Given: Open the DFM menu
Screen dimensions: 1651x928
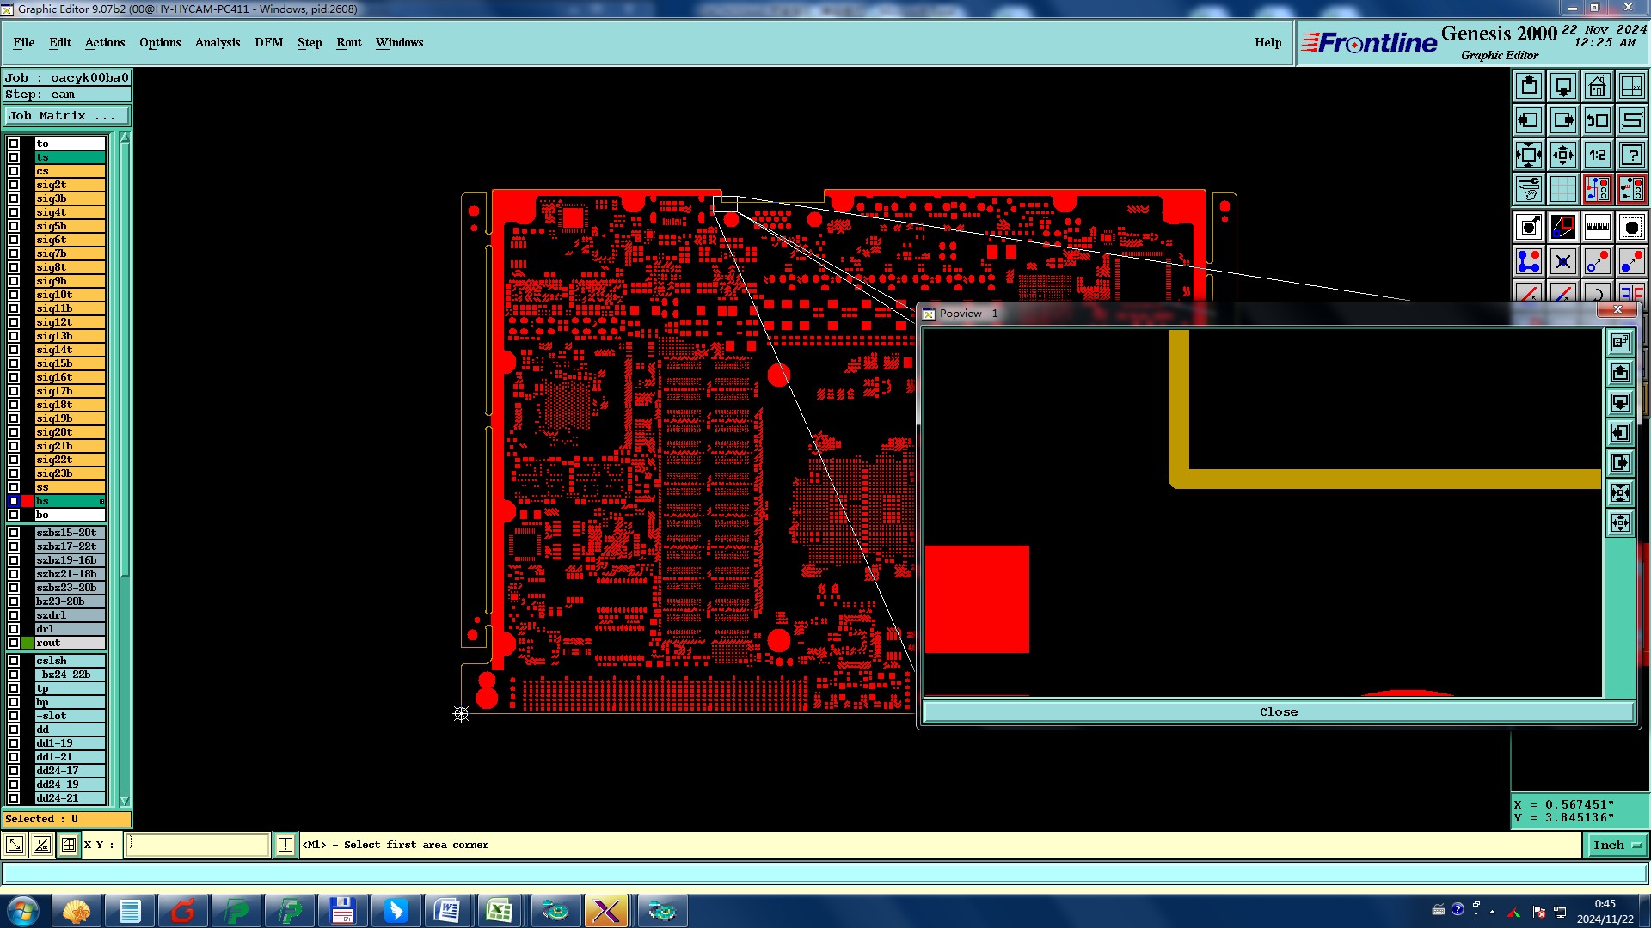Looking at the screenshot, I should tap(269, 42).
